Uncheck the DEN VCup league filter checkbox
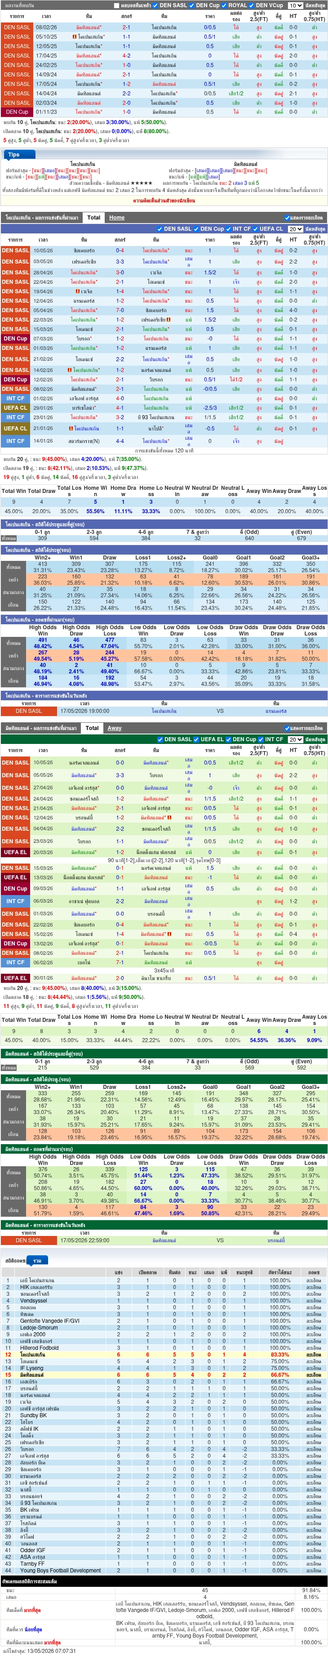The image size is (328, 1661). click(252, 6)
